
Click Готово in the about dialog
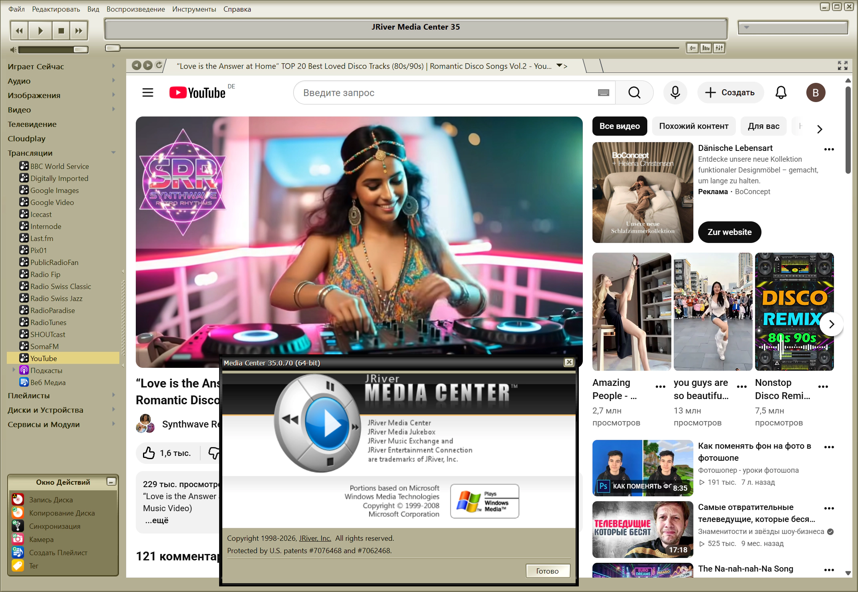click(547, 571)
